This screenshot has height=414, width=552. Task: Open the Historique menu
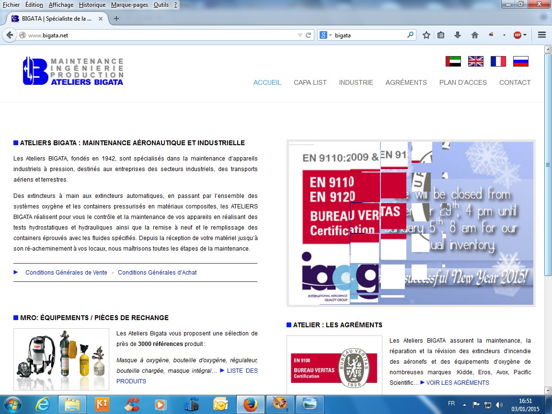(92, 5)
